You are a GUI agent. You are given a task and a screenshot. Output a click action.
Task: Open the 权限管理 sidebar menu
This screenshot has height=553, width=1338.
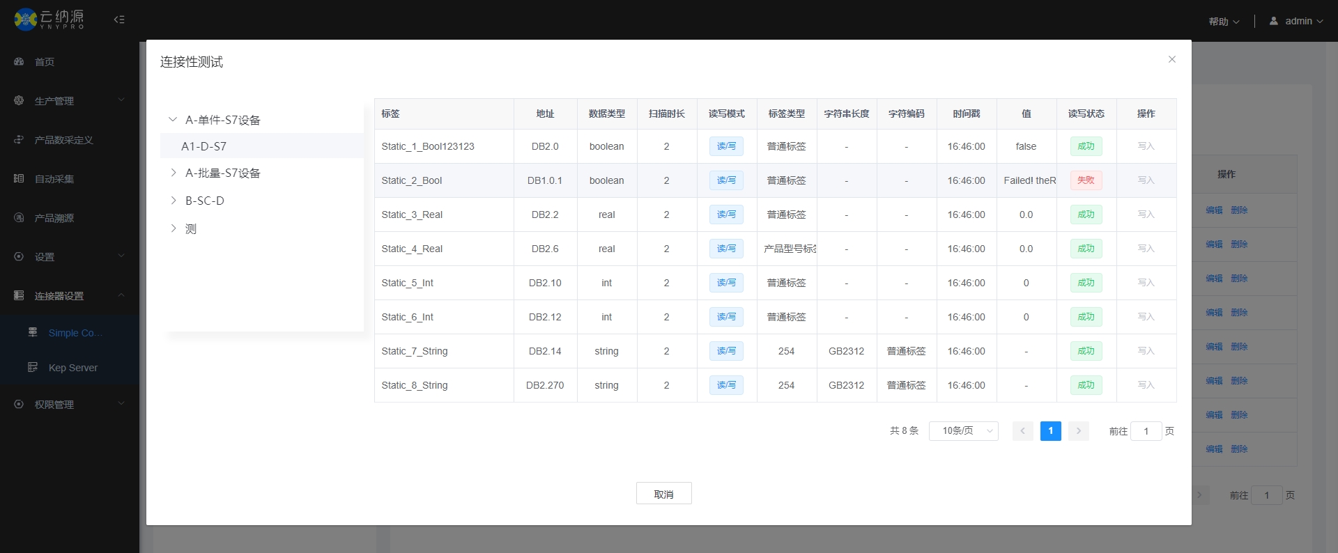pos(70,405)
